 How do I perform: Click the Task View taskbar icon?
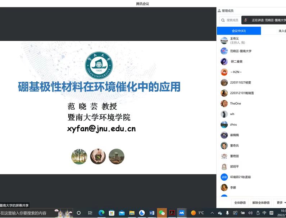click(x=90, y=213)
